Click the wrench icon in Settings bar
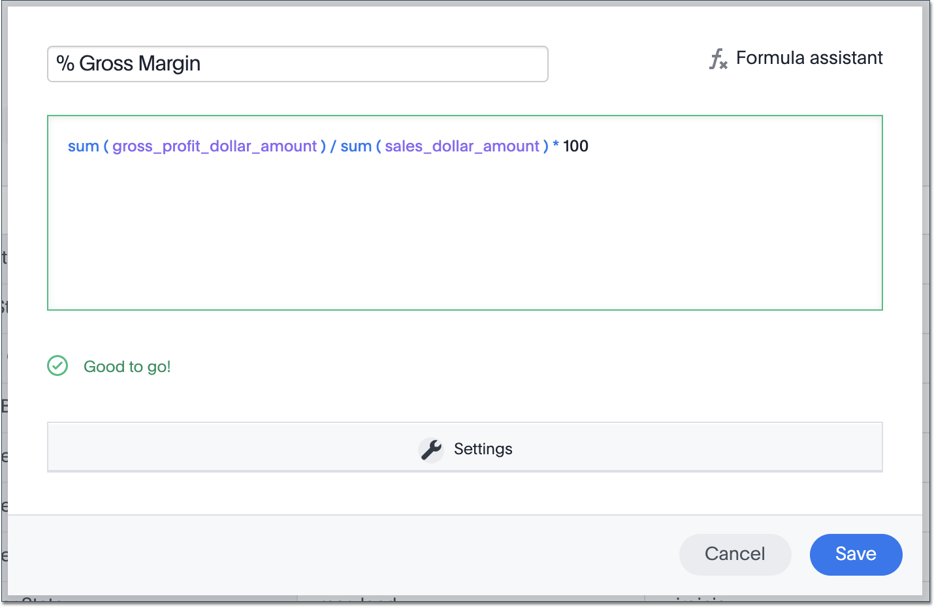The width and height of the screenshot is (934, 607). click(x=430, y=449)
